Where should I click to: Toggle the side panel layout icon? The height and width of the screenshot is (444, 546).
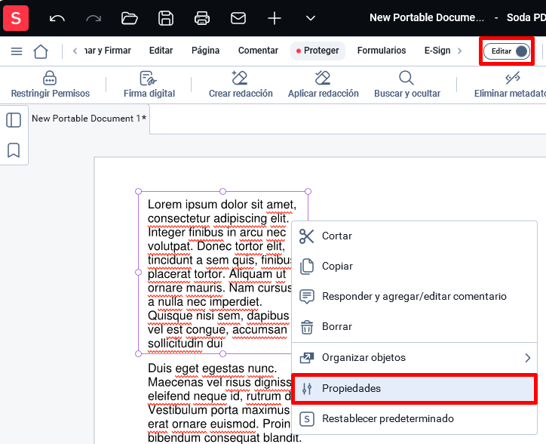click(14, 120)
